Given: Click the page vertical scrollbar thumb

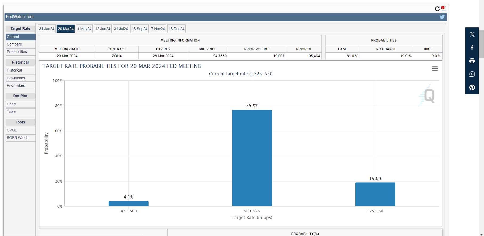Looking at the screenshot, I should pos(481,44).
